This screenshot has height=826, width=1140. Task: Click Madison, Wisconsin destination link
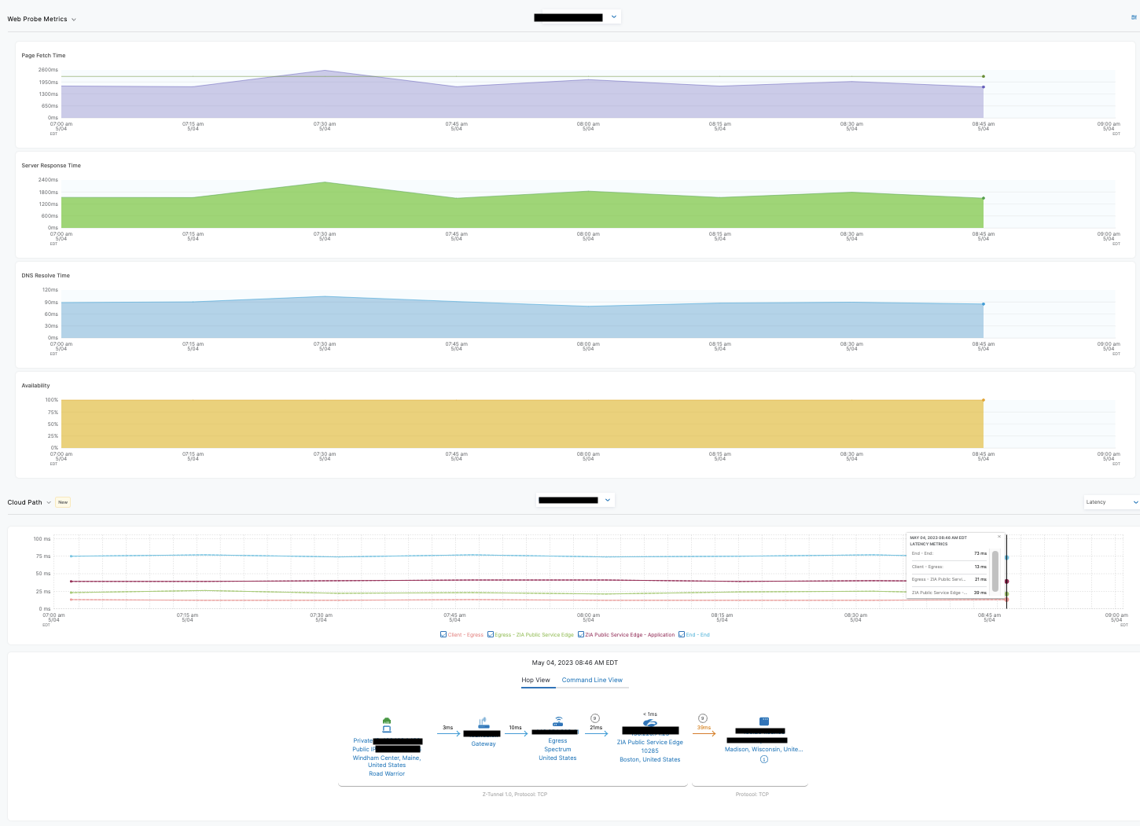pyautogui.click(x=763, y=749)
